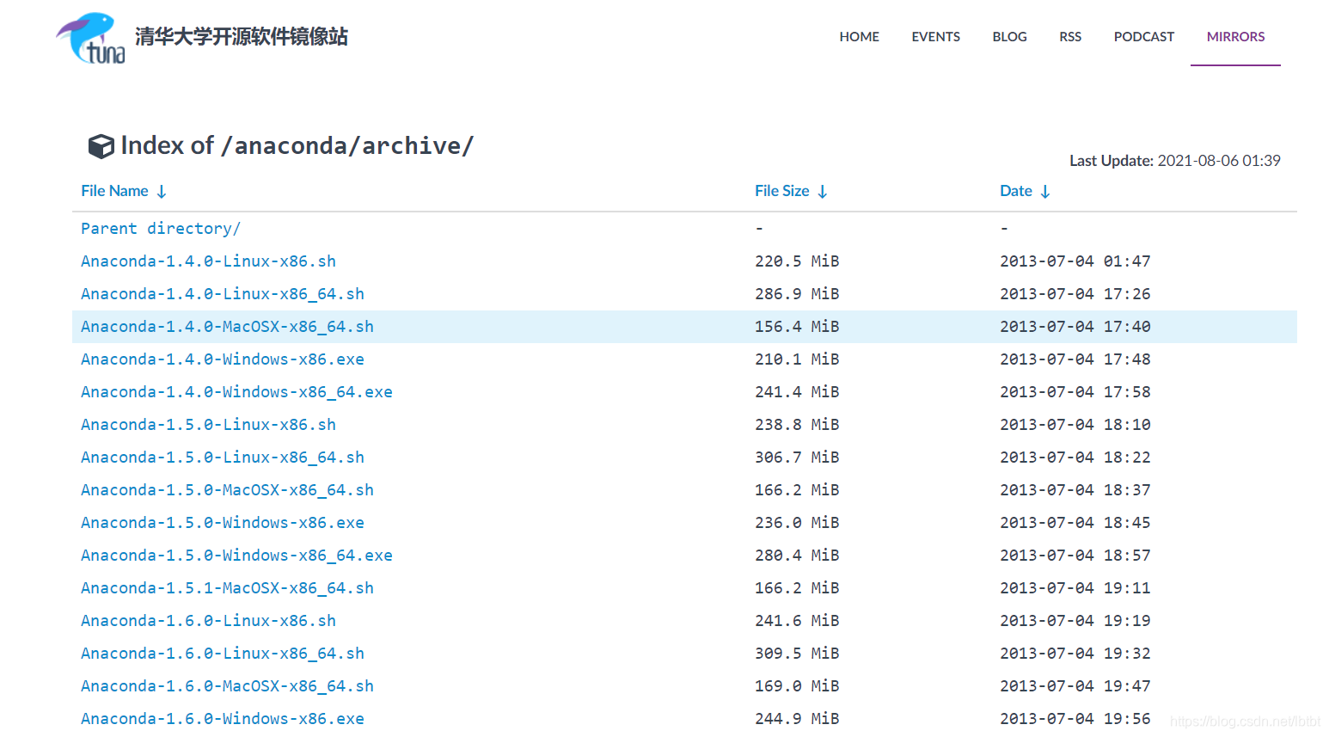
Task: Sort by File Name arrow icon
Action: coord(162,191)
